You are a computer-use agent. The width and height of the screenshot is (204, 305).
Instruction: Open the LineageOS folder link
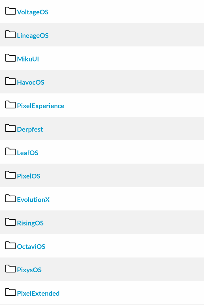coord(33,36)
